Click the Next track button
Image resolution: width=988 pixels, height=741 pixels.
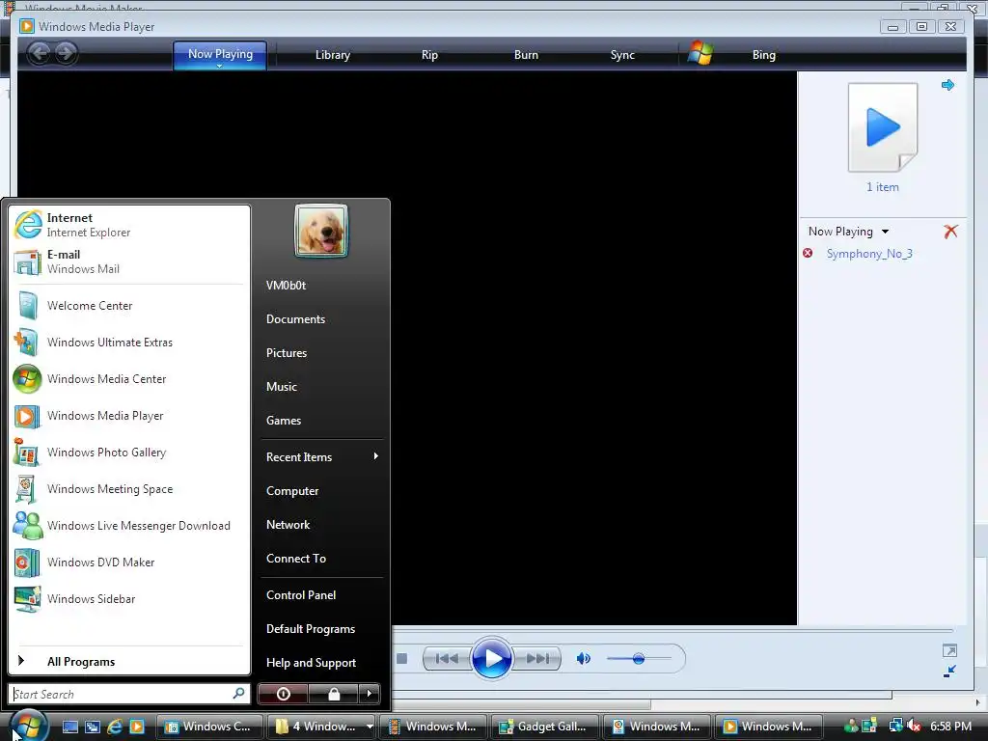[536, 658]
